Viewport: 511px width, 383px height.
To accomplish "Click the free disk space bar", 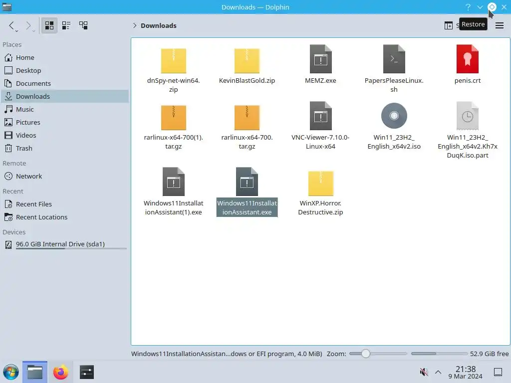I will [x=439, y=354].
